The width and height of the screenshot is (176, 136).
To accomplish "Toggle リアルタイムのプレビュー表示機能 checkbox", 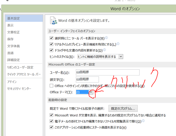I will (51, 44).
